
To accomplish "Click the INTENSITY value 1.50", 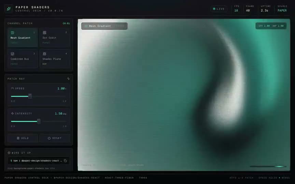I will coord(58,113).
